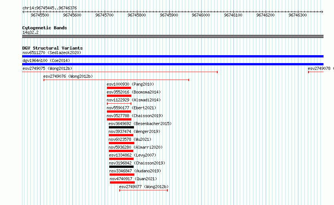
Task: Click the Cytogenetic Bands track title
Action: tap(45, 28)
